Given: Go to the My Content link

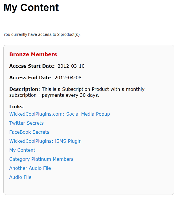Looking at the screenshot, I should (22, 150).
